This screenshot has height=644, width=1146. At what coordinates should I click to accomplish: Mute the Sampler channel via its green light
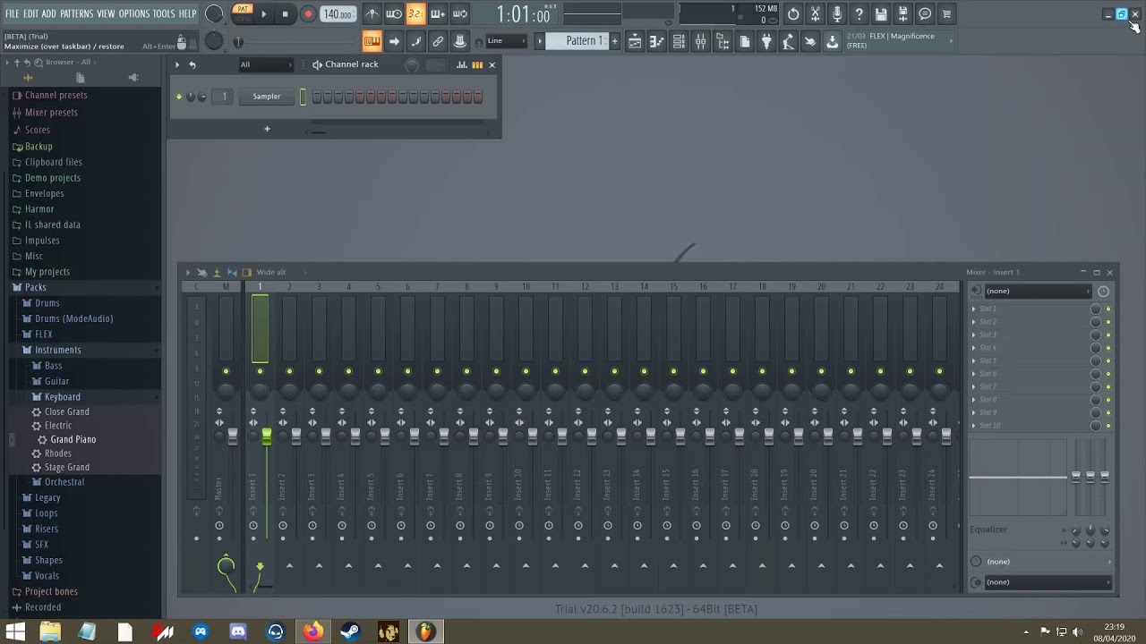tap(179, 97)
